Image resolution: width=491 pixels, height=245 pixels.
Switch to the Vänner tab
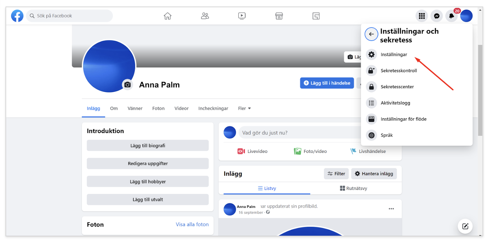pos(135,108)
